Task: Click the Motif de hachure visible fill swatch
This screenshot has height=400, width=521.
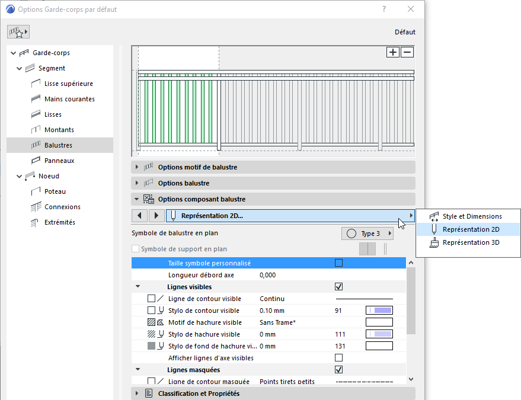Action: point(379,322)
